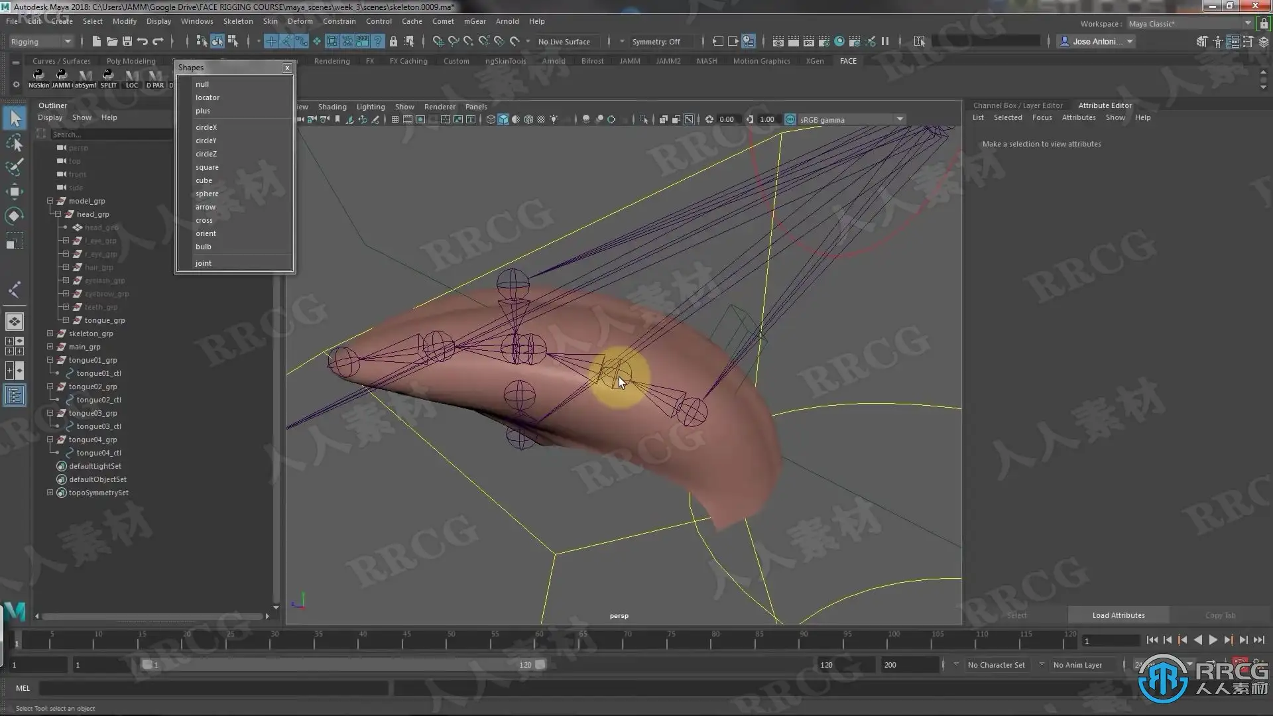Expand the skeleton_grp node in Outliner

pos(50,333)
